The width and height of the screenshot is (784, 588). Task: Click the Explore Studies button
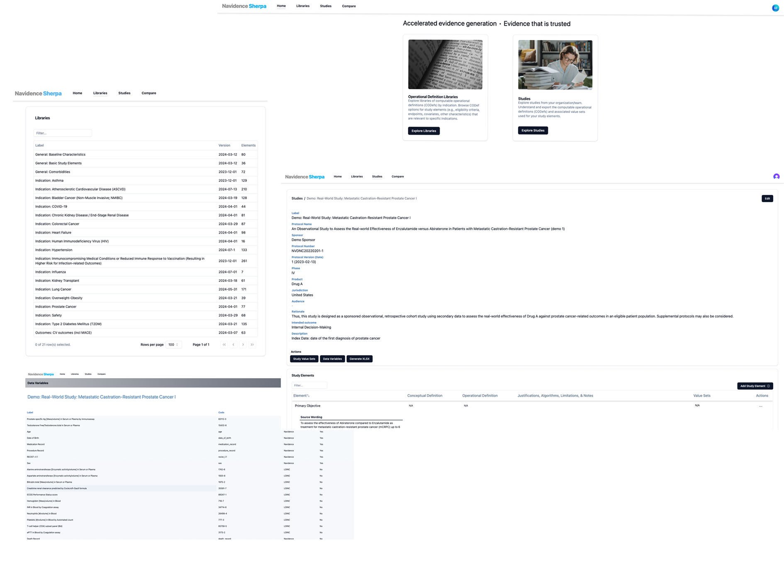[533, 130]
